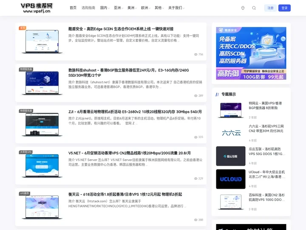
Task: Open the location pin icon in header
Action: (243, 8)
